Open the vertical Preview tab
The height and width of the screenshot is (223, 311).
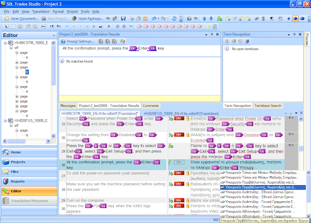click(x=307, y=39)
